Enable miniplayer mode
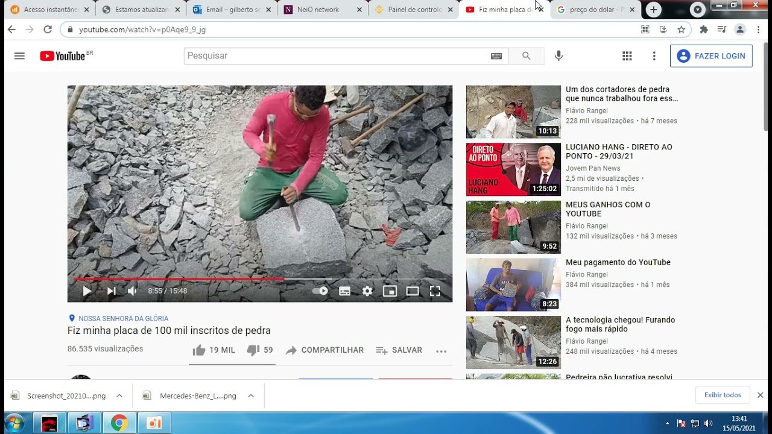The height and width of the screenshot is (434, 772). pos(390,291)
